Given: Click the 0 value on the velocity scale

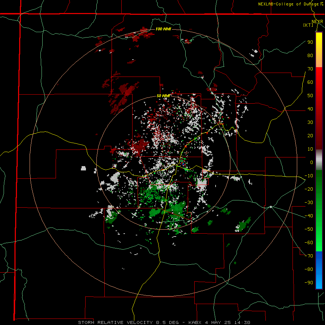Looking at the screenshot, I should pos(312,162).
